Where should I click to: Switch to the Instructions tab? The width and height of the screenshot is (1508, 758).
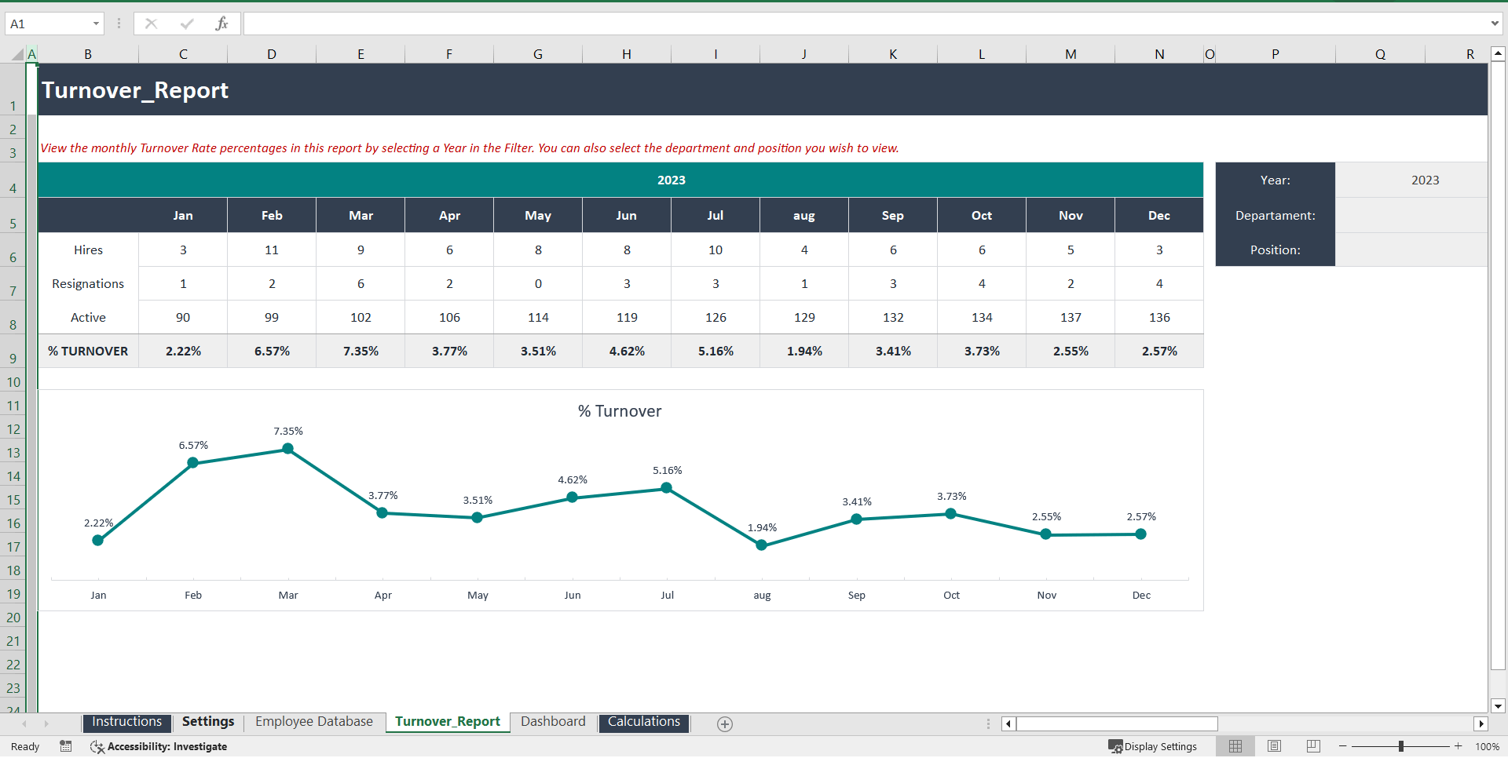126,721
